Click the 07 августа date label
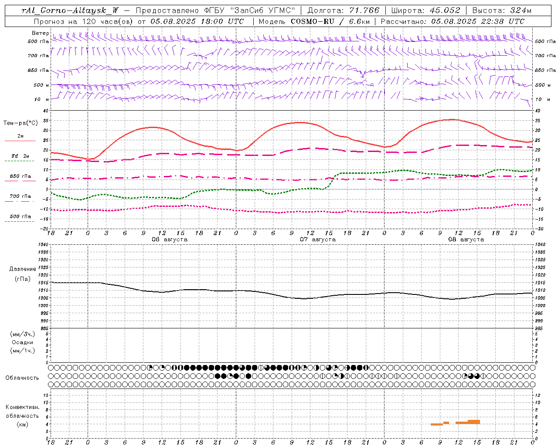Screen dimensions: 558x446 [318, 240]
